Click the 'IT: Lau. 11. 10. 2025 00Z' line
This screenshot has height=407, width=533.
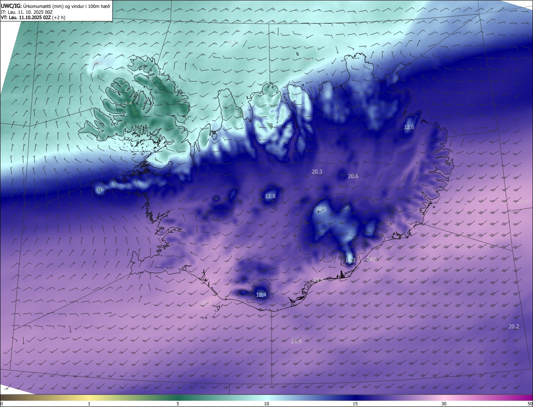27,12
